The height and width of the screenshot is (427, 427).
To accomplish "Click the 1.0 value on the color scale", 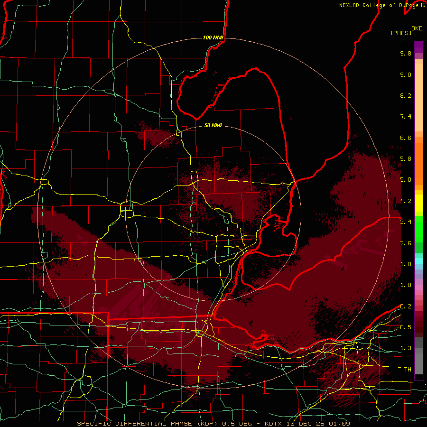I will [x=406, y=285].
